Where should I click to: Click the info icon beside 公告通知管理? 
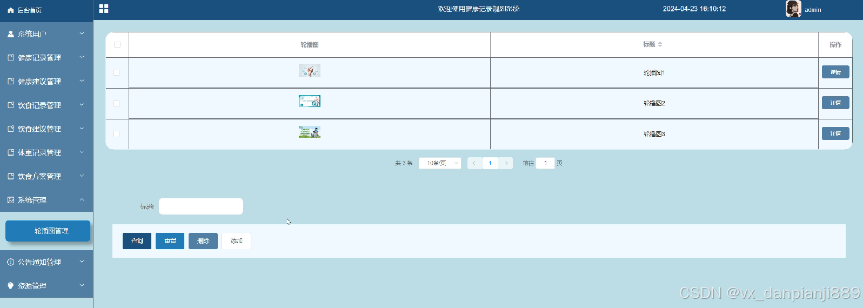11,262
